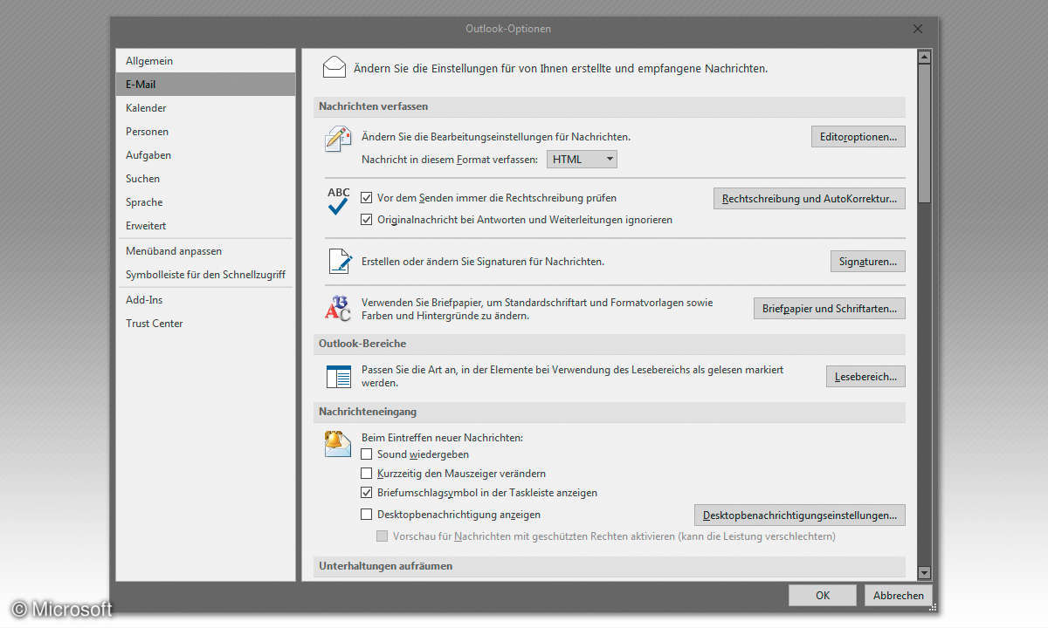1048x628 pixels.
Task: Open the Personen options category
Action: [x=206, y=132]
